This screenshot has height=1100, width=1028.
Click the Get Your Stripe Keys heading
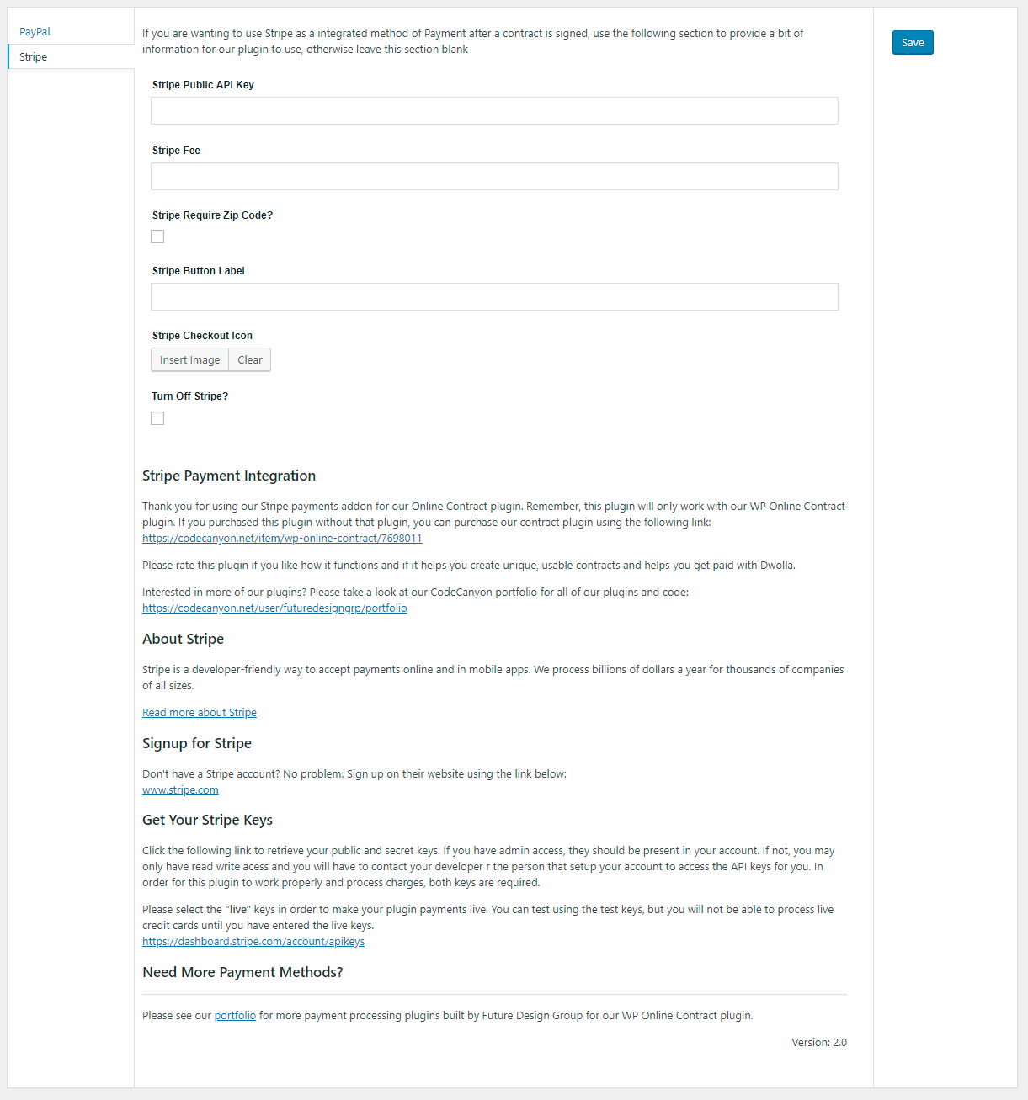(207, 821)
